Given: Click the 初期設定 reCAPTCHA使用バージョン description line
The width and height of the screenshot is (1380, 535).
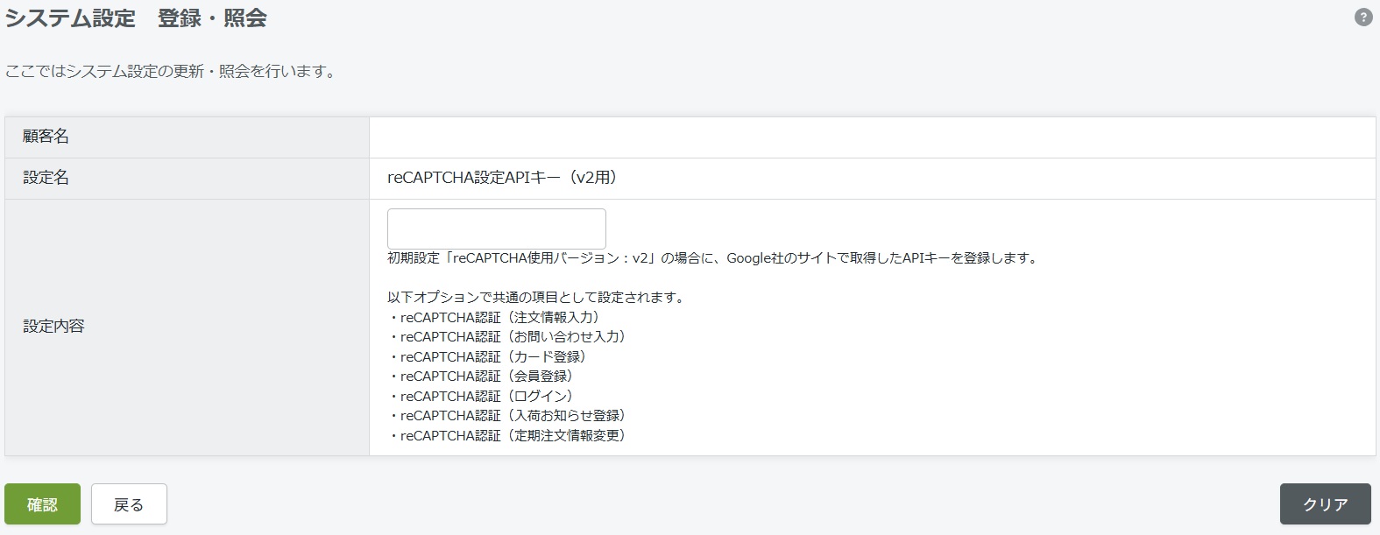Looking at the screenshot, I should [712, 258].
